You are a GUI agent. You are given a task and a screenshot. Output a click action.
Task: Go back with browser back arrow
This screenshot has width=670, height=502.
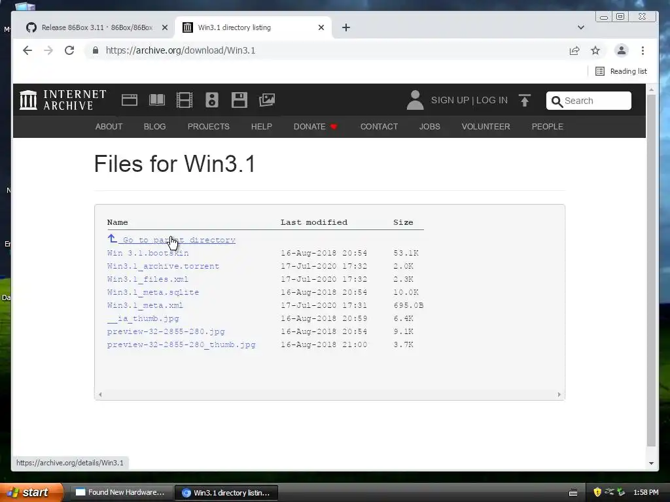pos(27,50)
